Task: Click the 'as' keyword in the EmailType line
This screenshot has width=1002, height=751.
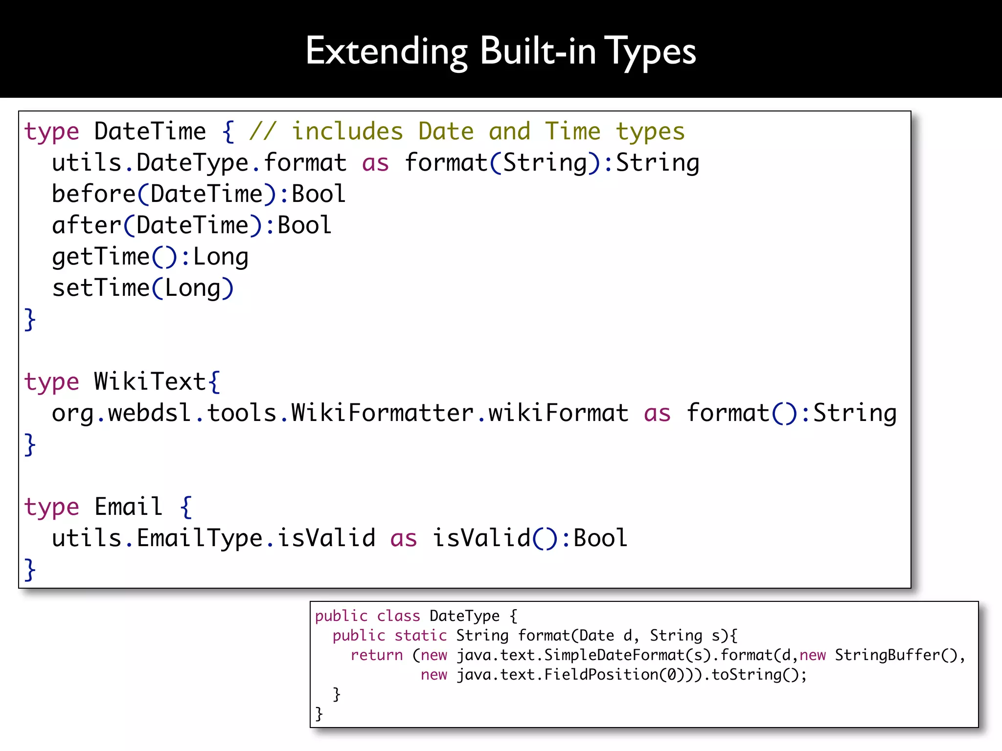Action: tap(404, 540)
